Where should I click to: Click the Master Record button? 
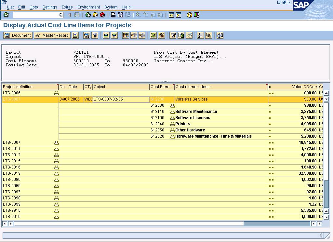(52, 35)
